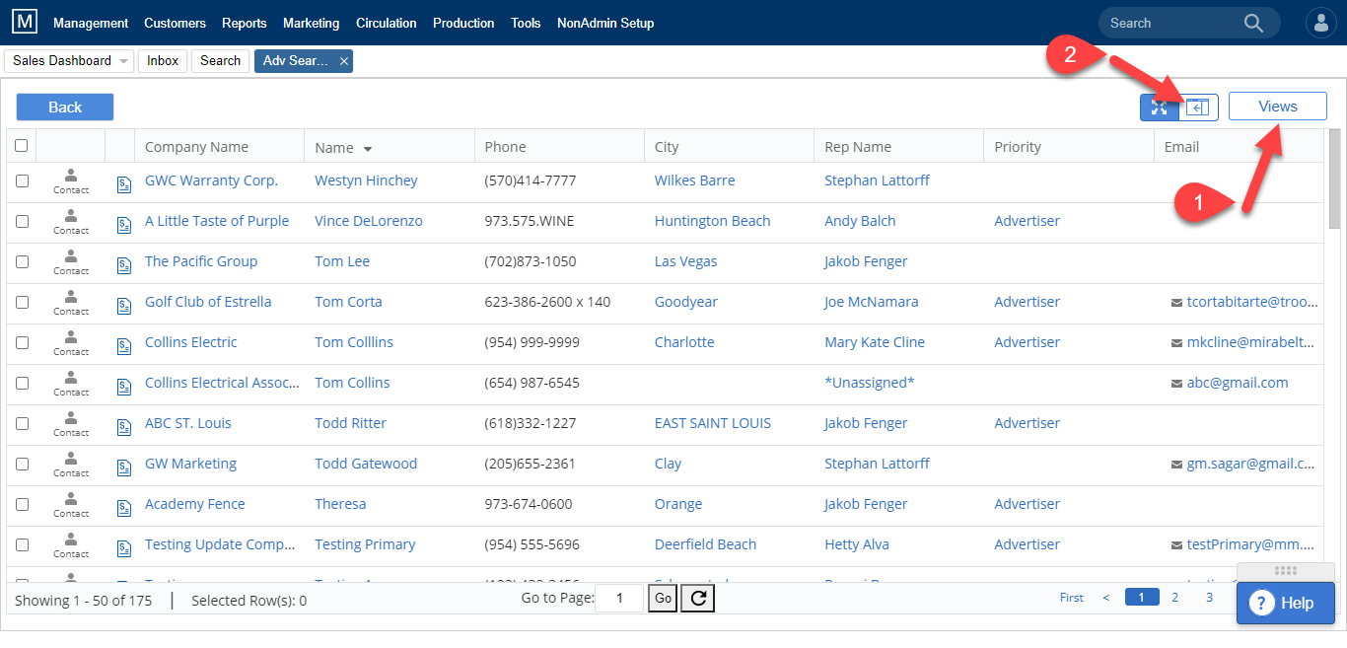The image size is (1347, 648).
Task: Expand the Sales Dashboard dropdown arrow
Action: (x=123, y=61)
